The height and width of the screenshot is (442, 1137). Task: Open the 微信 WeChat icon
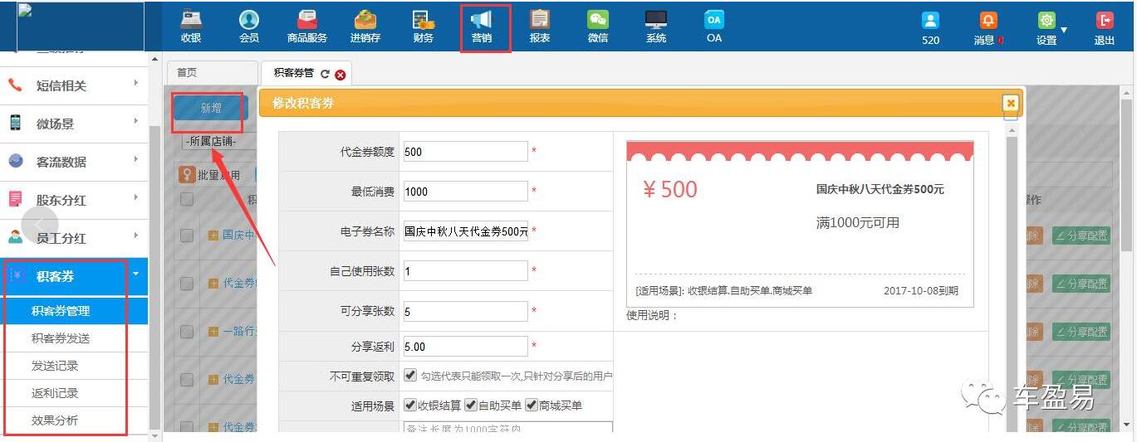click(597, 26)
